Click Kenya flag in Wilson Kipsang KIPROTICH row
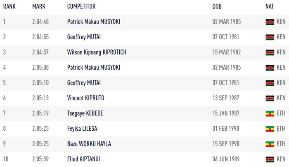 coord(270,52)
